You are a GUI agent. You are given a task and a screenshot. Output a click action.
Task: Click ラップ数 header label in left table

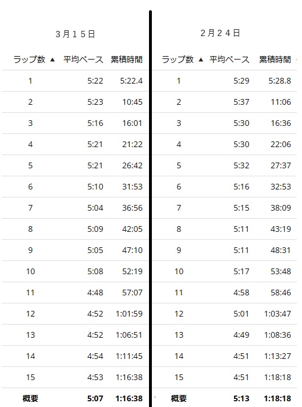(x=29, y=60)
